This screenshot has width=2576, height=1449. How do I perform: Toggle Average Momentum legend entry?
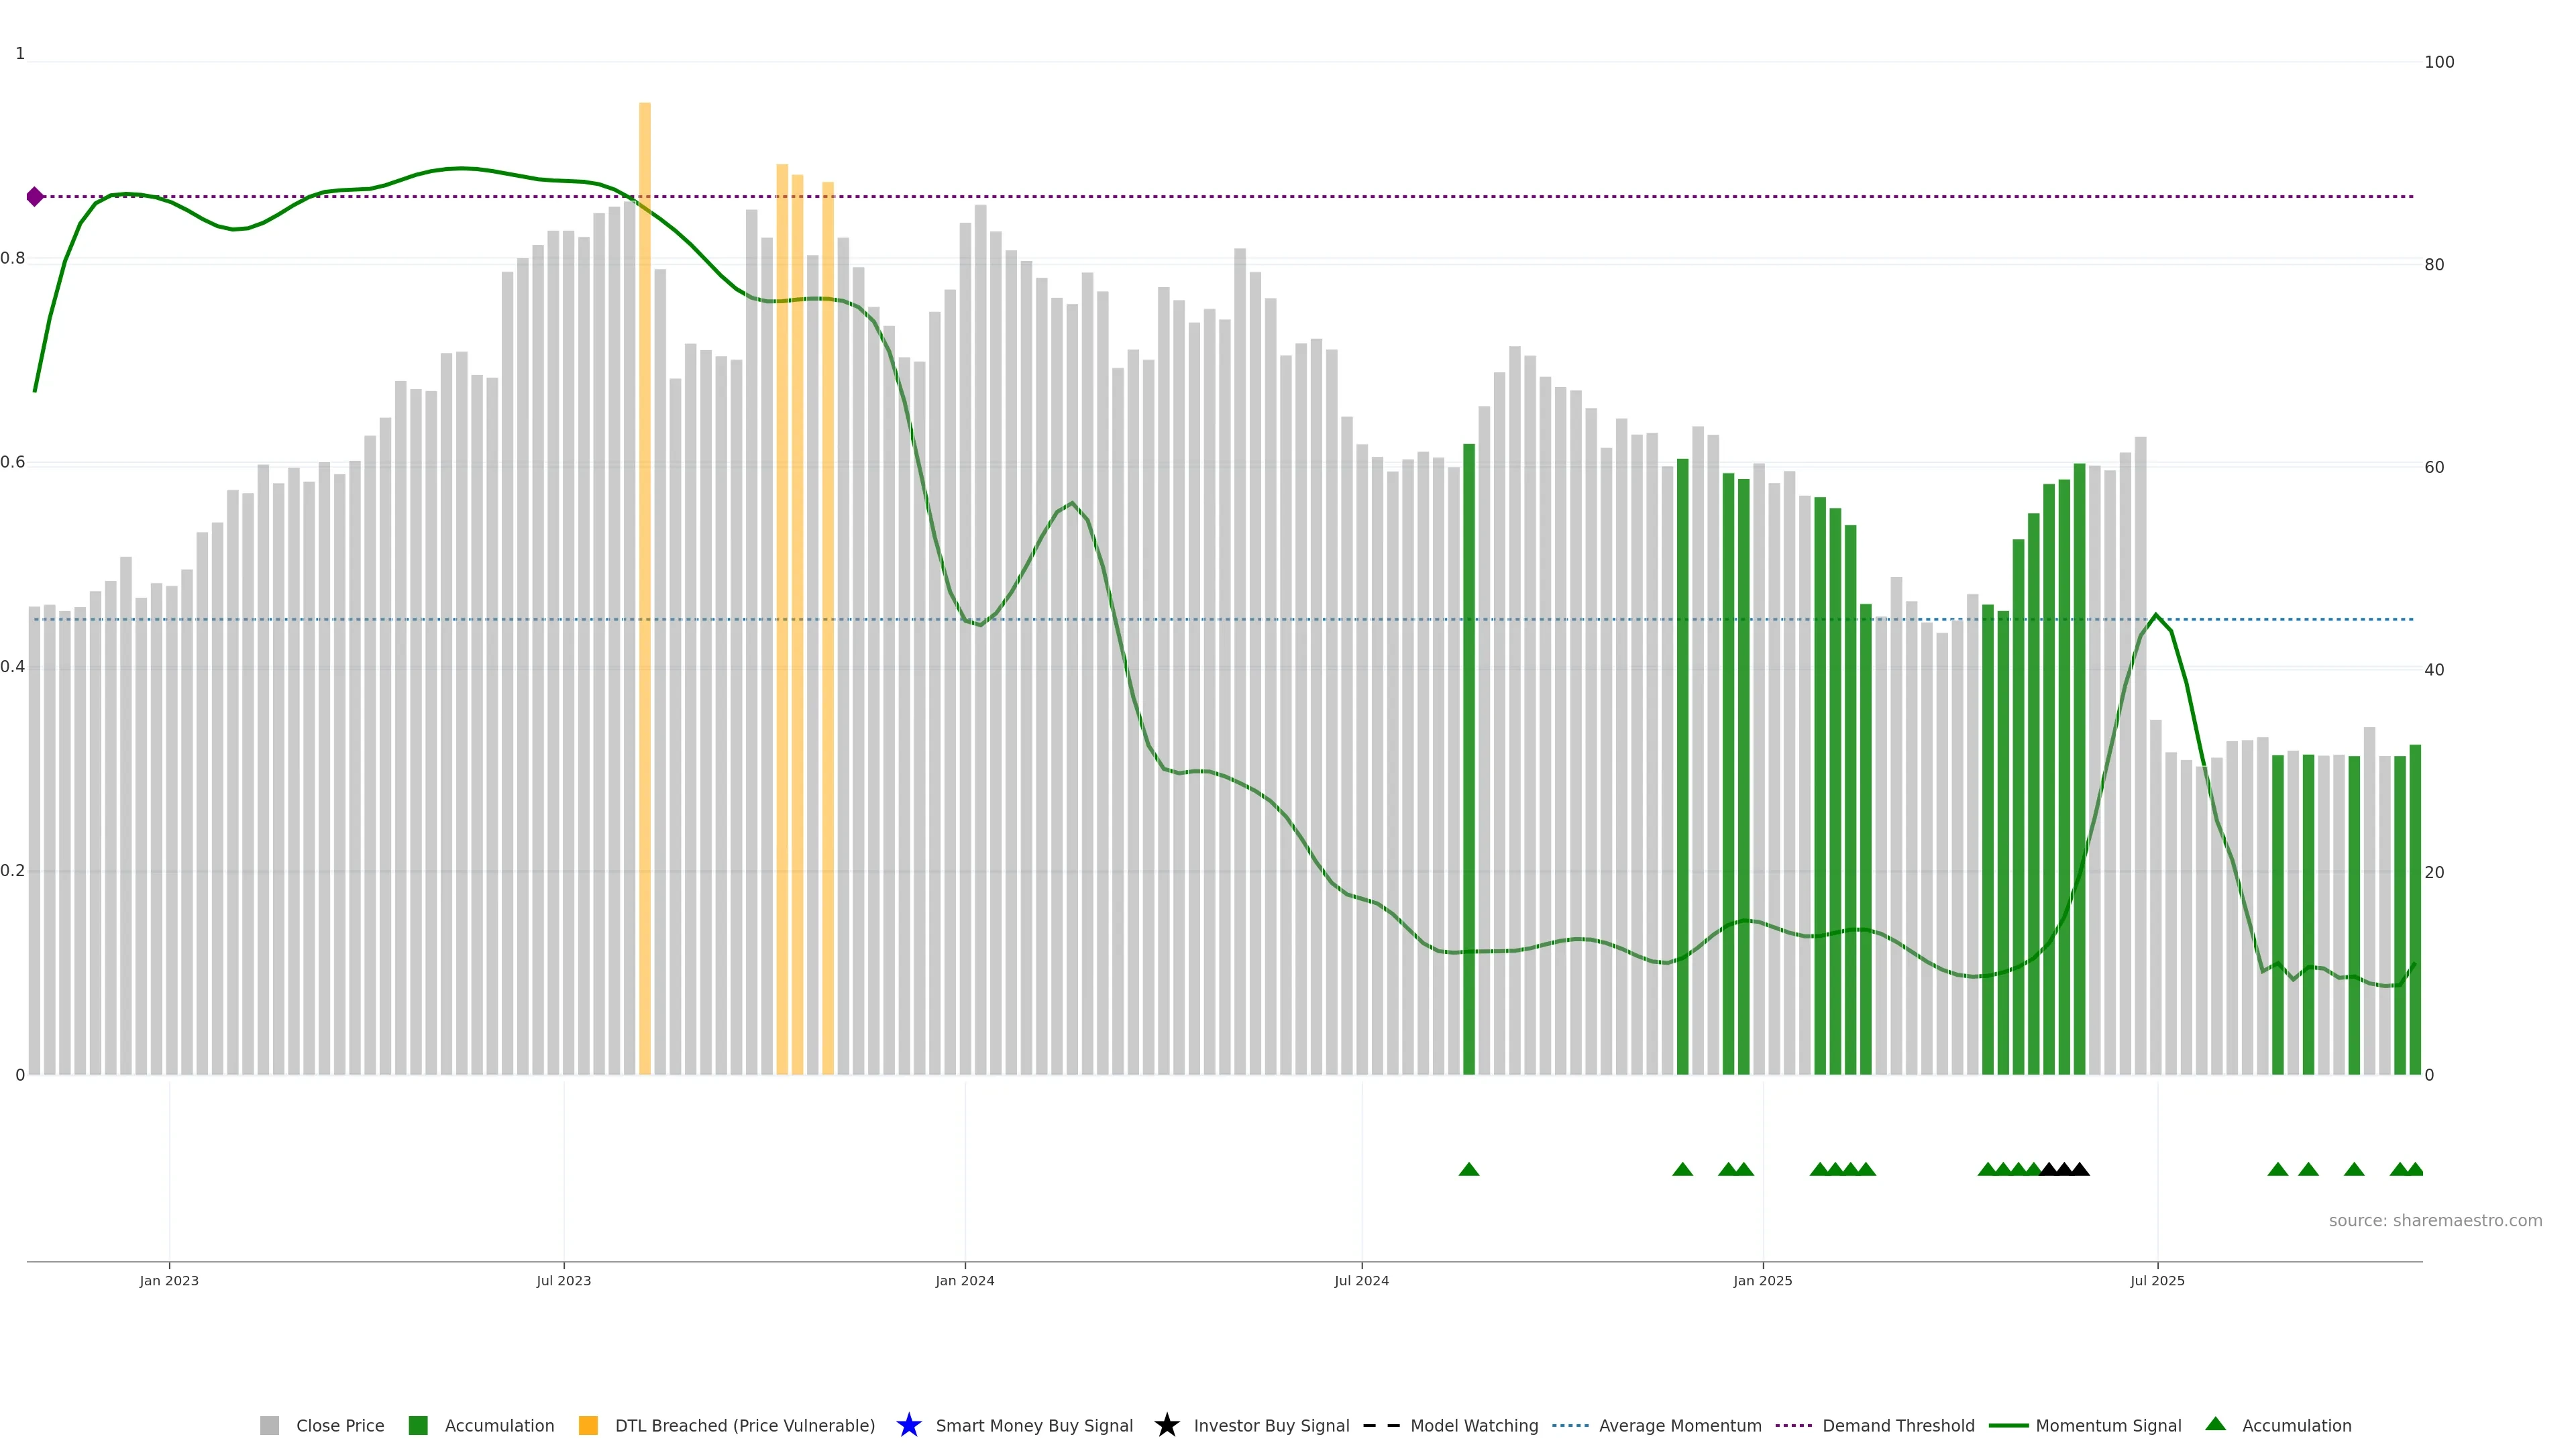pyautogui.click(x=1679, y=1425)
